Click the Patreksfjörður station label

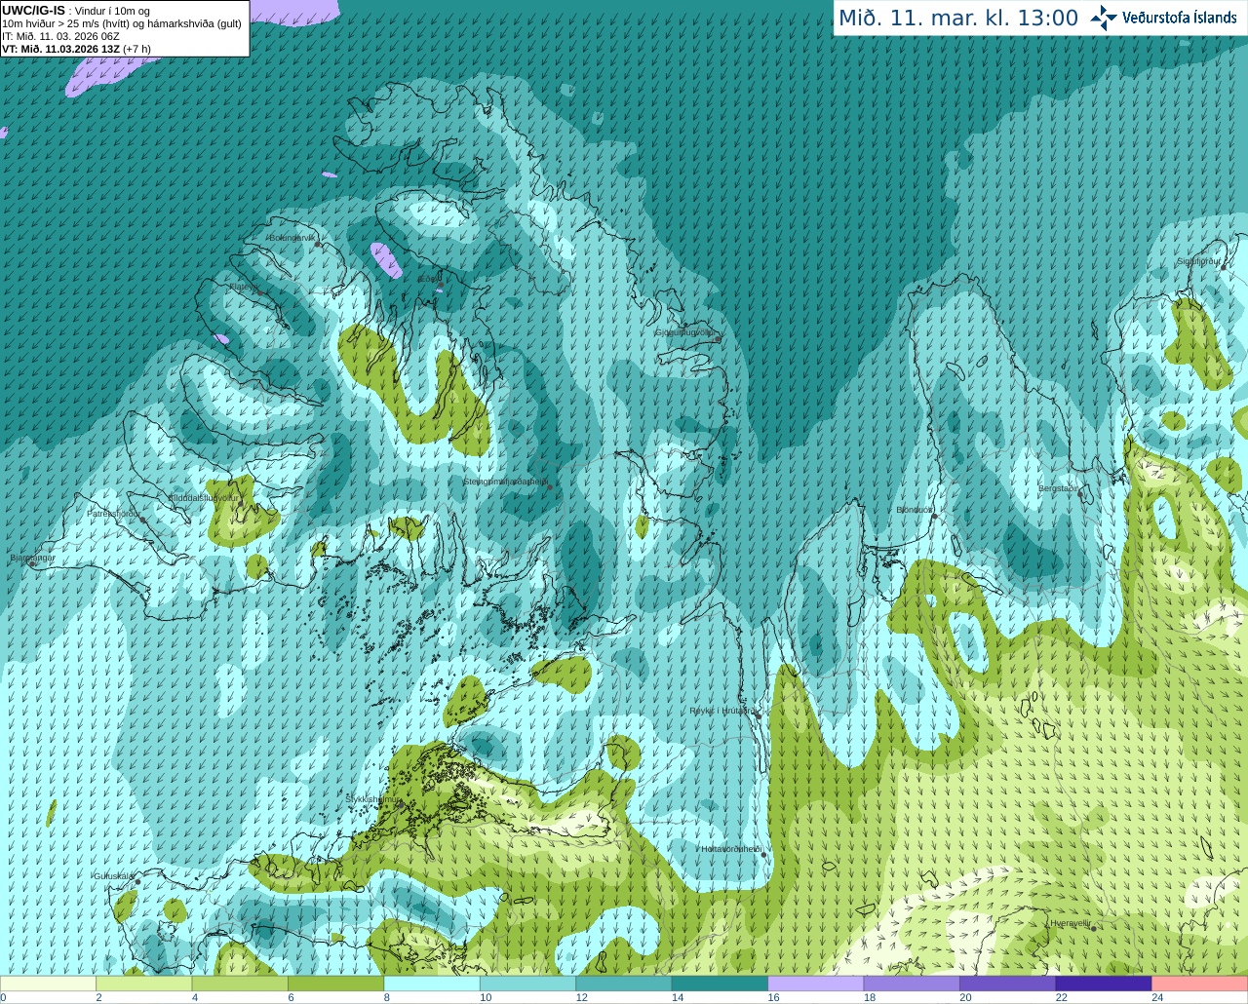pyautogui.click(x=114, y=513)
